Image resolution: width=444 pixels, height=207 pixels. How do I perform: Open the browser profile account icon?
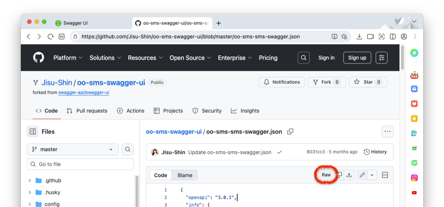click(x=404, y=36)
